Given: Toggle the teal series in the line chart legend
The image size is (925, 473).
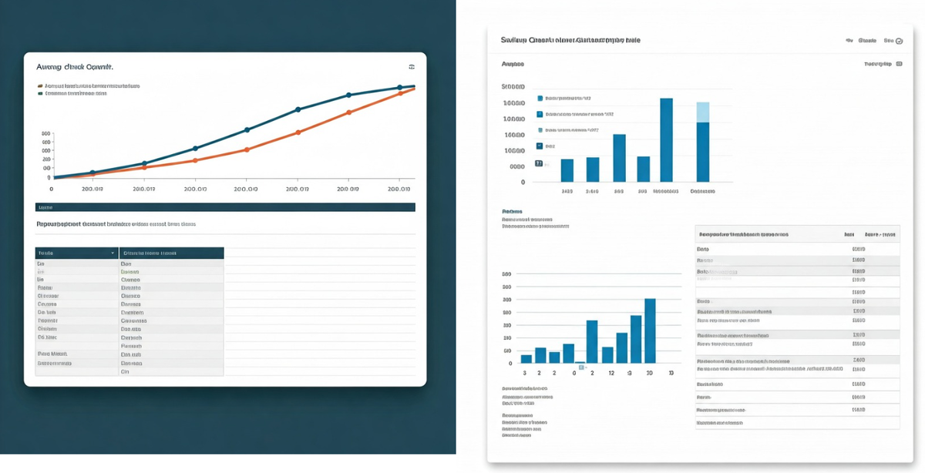Looking at the screenshot, I should [40, 93].
